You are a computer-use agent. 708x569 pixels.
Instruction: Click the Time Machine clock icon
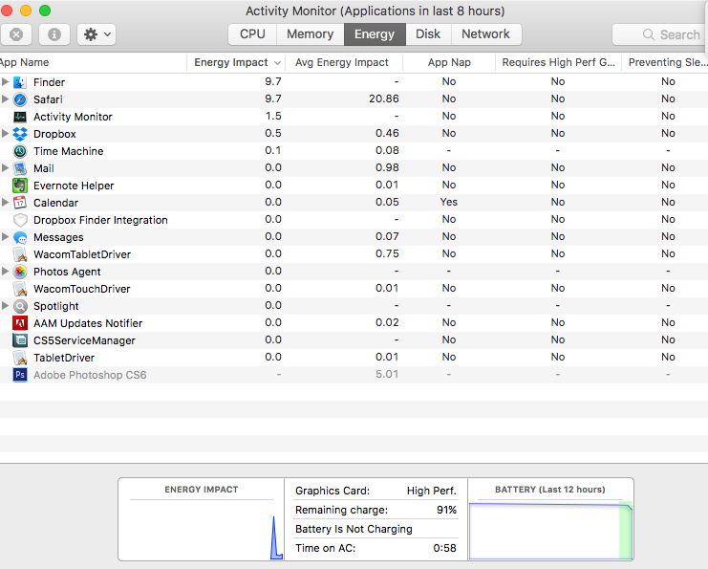coord(20,151)
